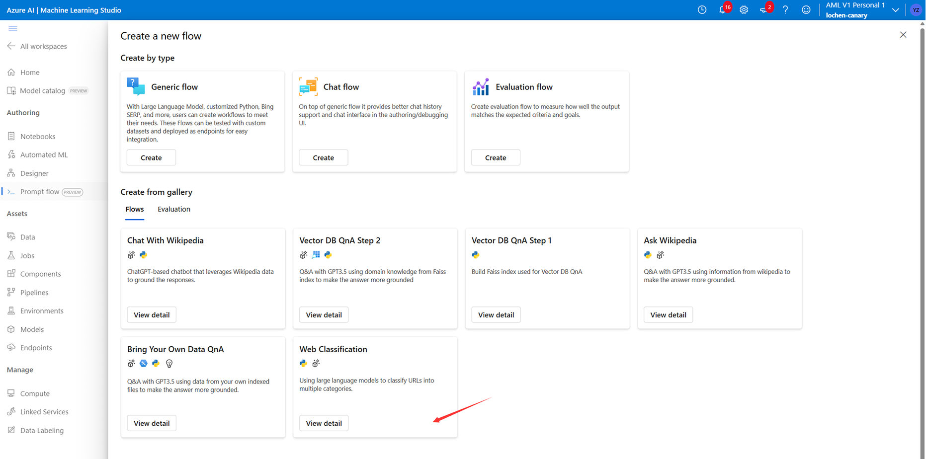Open notifications bell with 16 badge
This screenshot has height=459, width=926.
[723, 9]
